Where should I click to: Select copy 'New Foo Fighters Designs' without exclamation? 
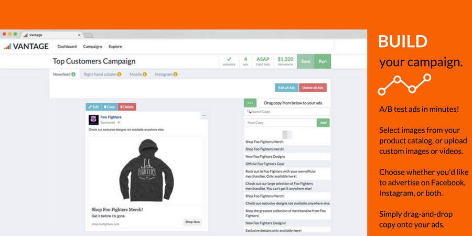pyautogui.click(x=287, y=156)
